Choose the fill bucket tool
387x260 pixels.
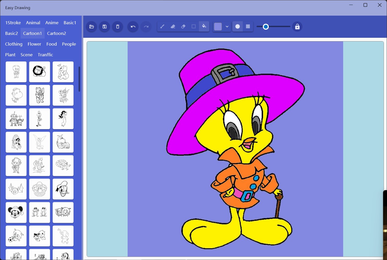pos(204,26)
